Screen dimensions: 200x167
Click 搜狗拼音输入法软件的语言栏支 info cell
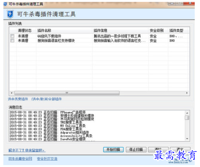pyautogui.click(x=119, y=41)
